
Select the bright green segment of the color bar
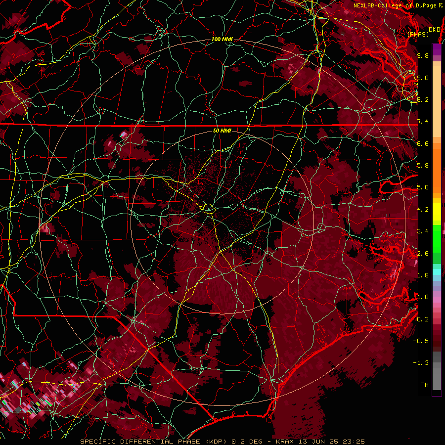pyautogui.click(x=437, y=238)
